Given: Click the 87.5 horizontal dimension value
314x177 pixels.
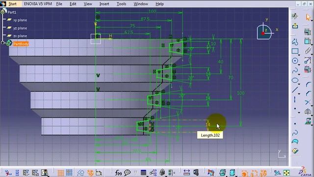Looking at the screenshot, I should click(145, 19).
